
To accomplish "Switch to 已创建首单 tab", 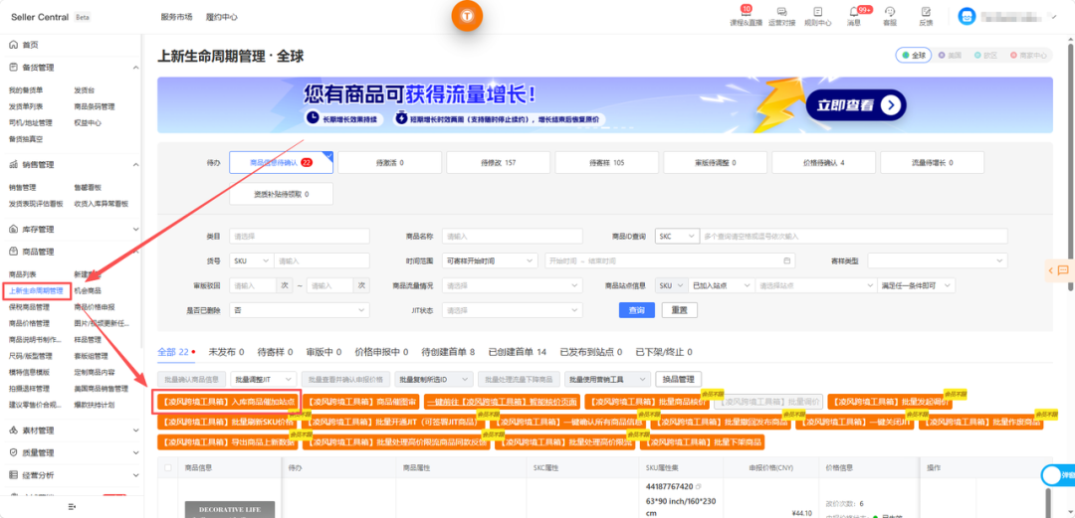I will pos(517,352).
